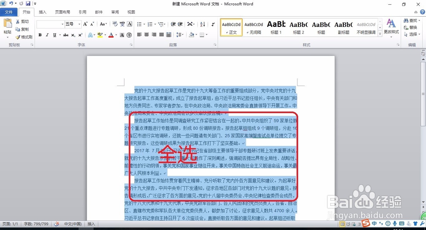Click the 查找 find button

coord(412,20)
